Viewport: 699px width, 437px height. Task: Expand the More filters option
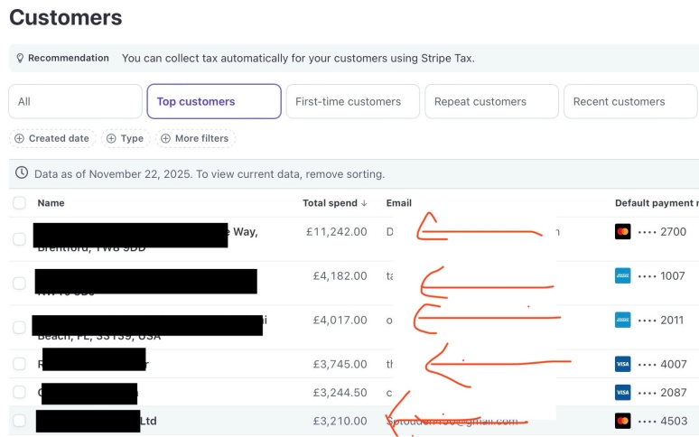tap(194, 138)
